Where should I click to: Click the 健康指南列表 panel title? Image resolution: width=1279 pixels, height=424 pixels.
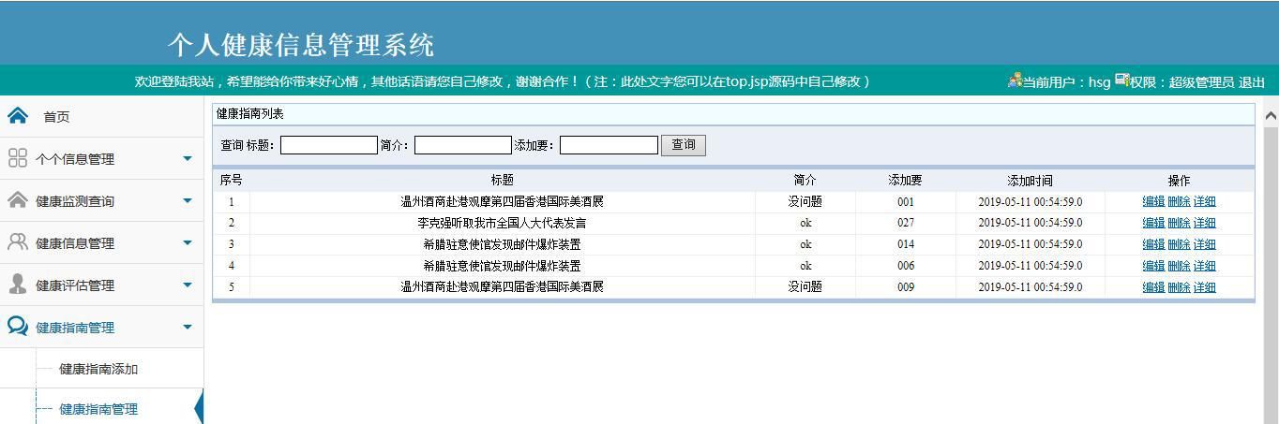click(x=250, y=113)
